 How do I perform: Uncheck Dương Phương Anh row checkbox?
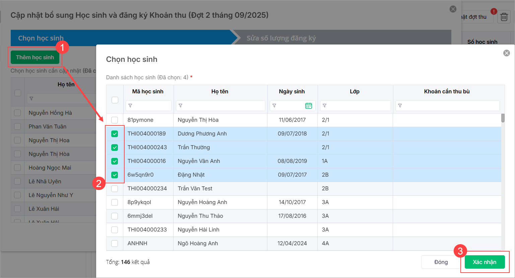(x=115, y=134)
